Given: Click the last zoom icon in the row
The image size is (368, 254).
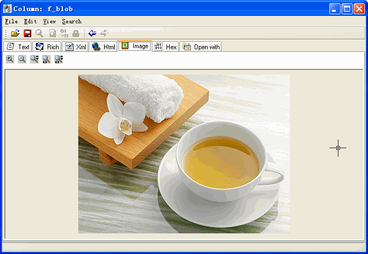Looking at the screenshot, I should 59,59.
